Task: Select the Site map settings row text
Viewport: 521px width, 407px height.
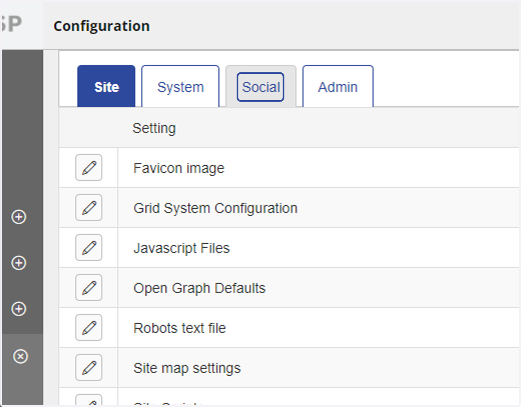Action: tap(187, 368)
